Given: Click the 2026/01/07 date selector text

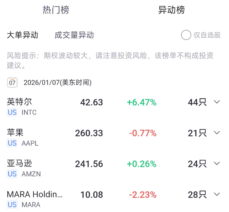Looking at the screenshot, I should [x=58, y=83].
